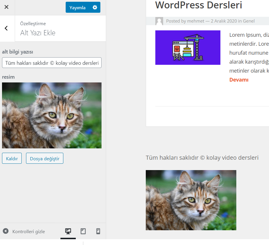Click the resim label
The image size is (269, 245).
click(x=8, y=77)
